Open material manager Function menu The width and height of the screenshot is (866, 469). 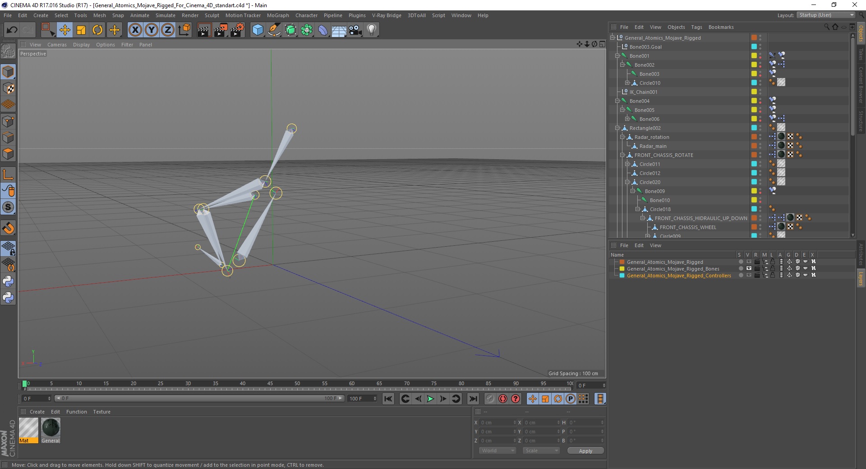coord(77,412)
